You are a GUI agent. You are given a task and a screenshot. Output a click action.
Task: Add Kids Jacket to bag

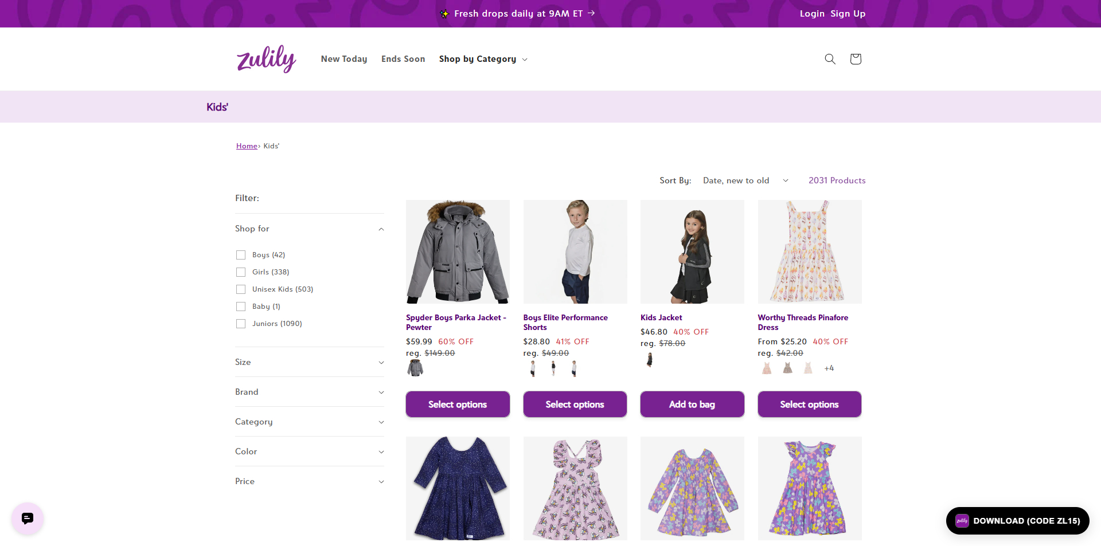click(692, 404)
